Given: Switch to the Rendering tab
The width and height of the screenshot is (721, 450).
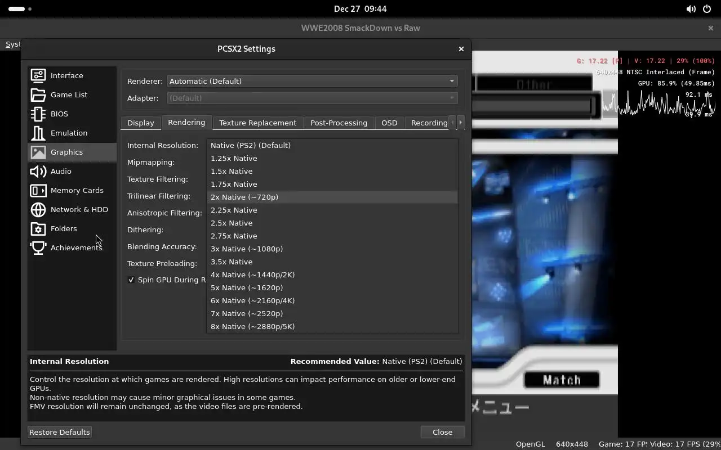Looking at the screenshot, I should [x=186, y=122].
